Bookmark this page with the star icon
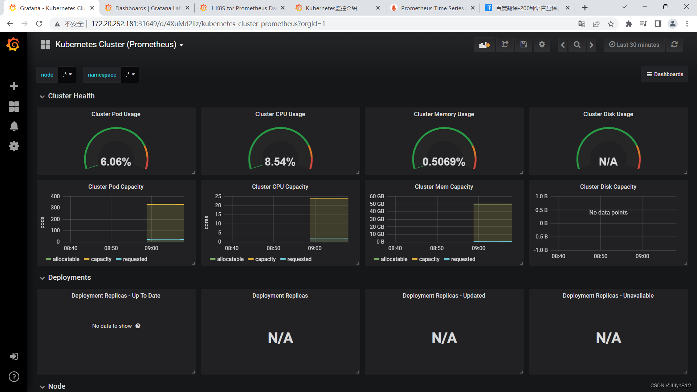The height and width of the screenshot is (392, 697). pos(611,24)
